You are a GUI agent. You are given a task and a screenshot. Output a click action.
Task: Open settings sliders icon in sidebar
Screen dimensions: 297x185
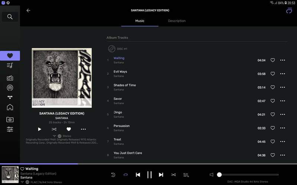10,129
